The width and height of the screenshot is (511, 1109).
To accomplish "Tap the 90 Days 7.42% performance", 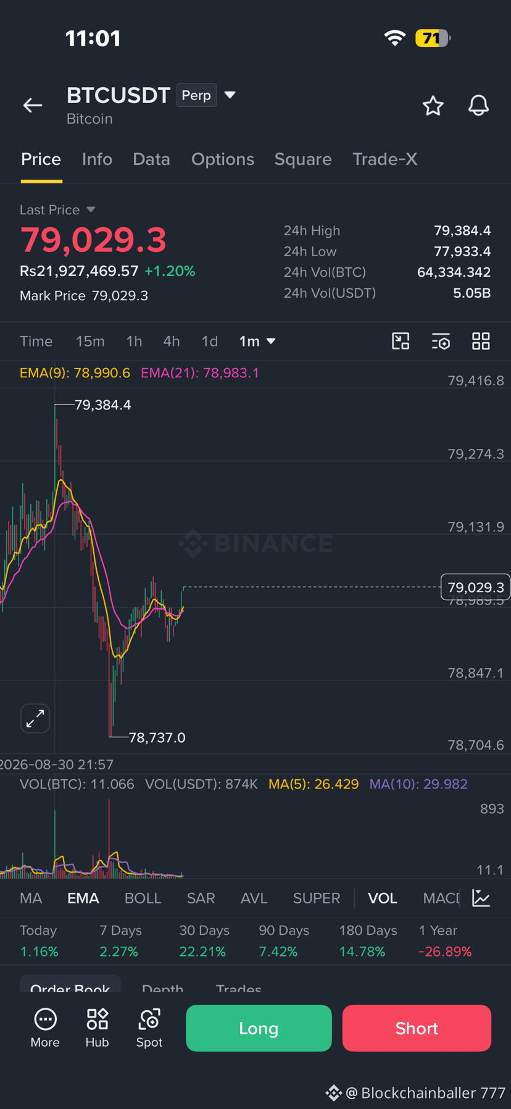I will 284,941.
